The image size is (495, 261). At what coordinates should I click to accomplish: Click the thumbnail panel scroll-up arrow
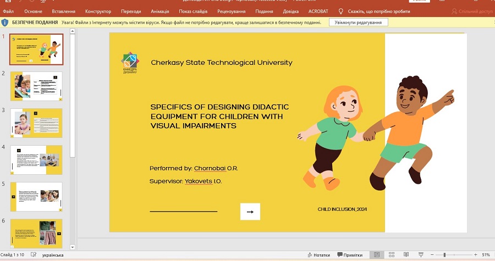pyautogui.click(x=72, y=31)
